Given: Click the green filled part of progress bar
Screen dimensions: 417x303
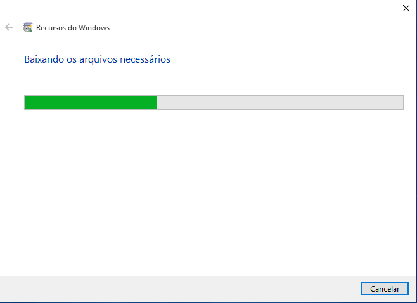Looking at the screenshot, I should (91, 102).
